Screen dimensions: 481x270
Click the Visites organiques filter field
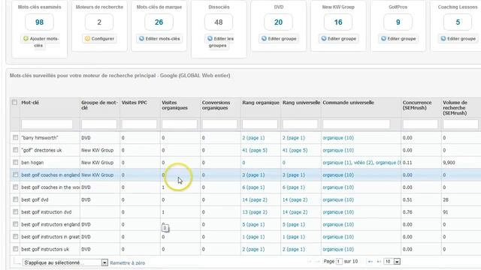pos(180,124)
